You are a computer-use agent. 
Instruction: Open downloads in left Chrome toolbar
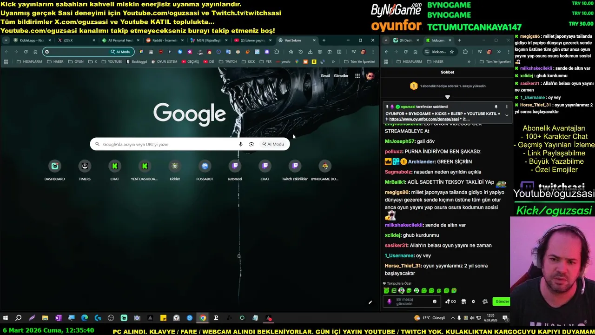coord(310,52)
